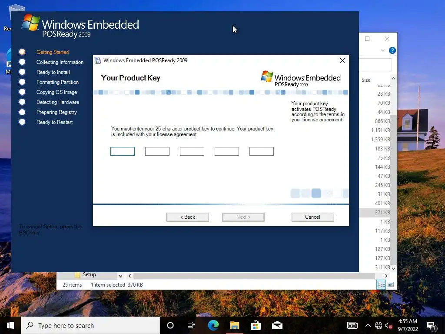This screenshot has width=445, height=334.
Task: Click the scroll up arrow in Explorer file list
Action: tap(393, 78)
